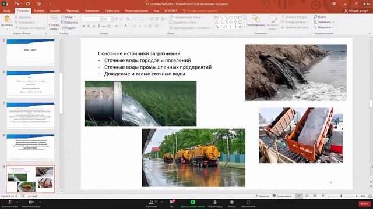Click the View (Вид) tab

click(156, 10)
